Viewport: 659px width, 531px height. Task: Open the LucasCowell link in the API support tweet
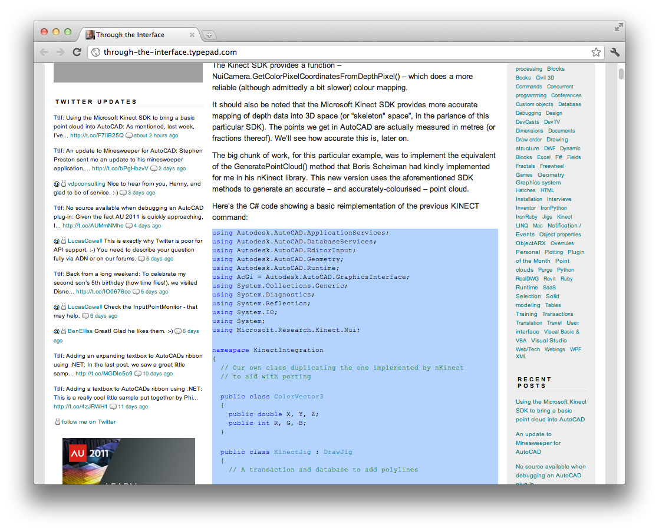coord(85,241)
